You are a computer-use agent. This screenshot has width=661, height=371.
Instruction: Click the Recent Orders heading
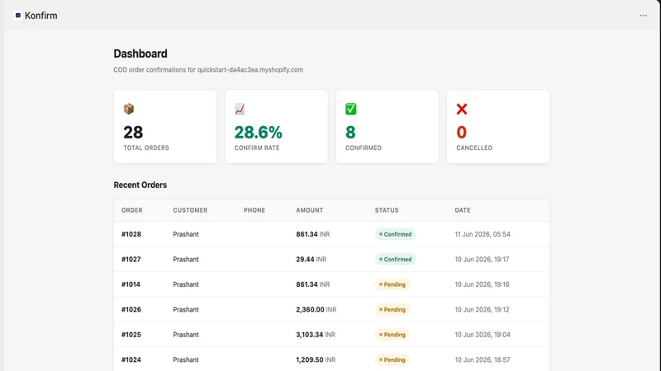tap(140, 185)
